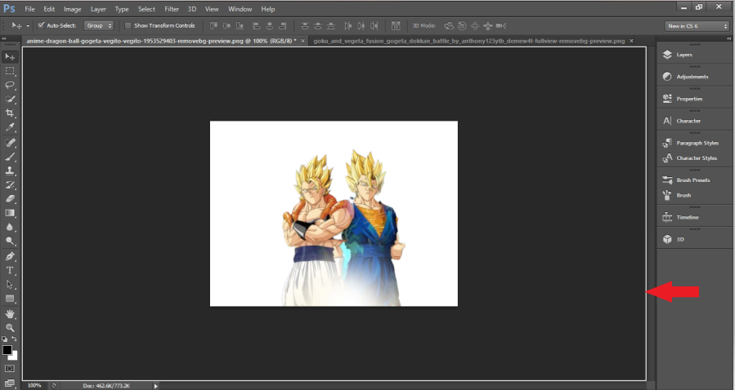Click Auto-Align Layers icon
Screen dimensions: 735x390
coord(396,25)
